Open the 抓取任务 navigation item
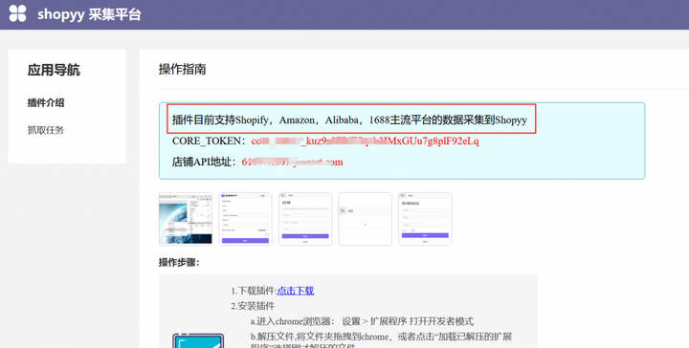 (46, 130)
